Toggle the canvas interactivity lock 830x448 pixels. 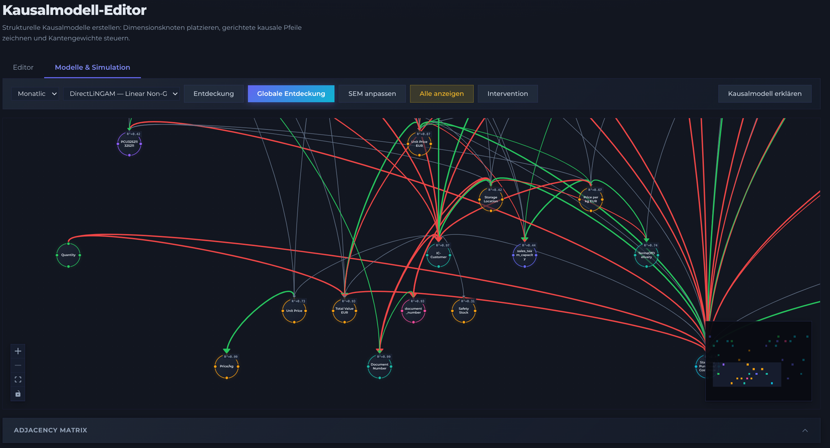(x=18, y=394)
